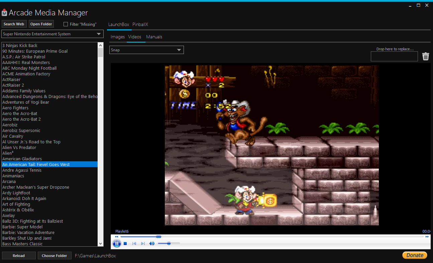Expand the Snap video type dropdown
Image resolution: width=433 pixels, height=263 pixels.
point(146,50)
